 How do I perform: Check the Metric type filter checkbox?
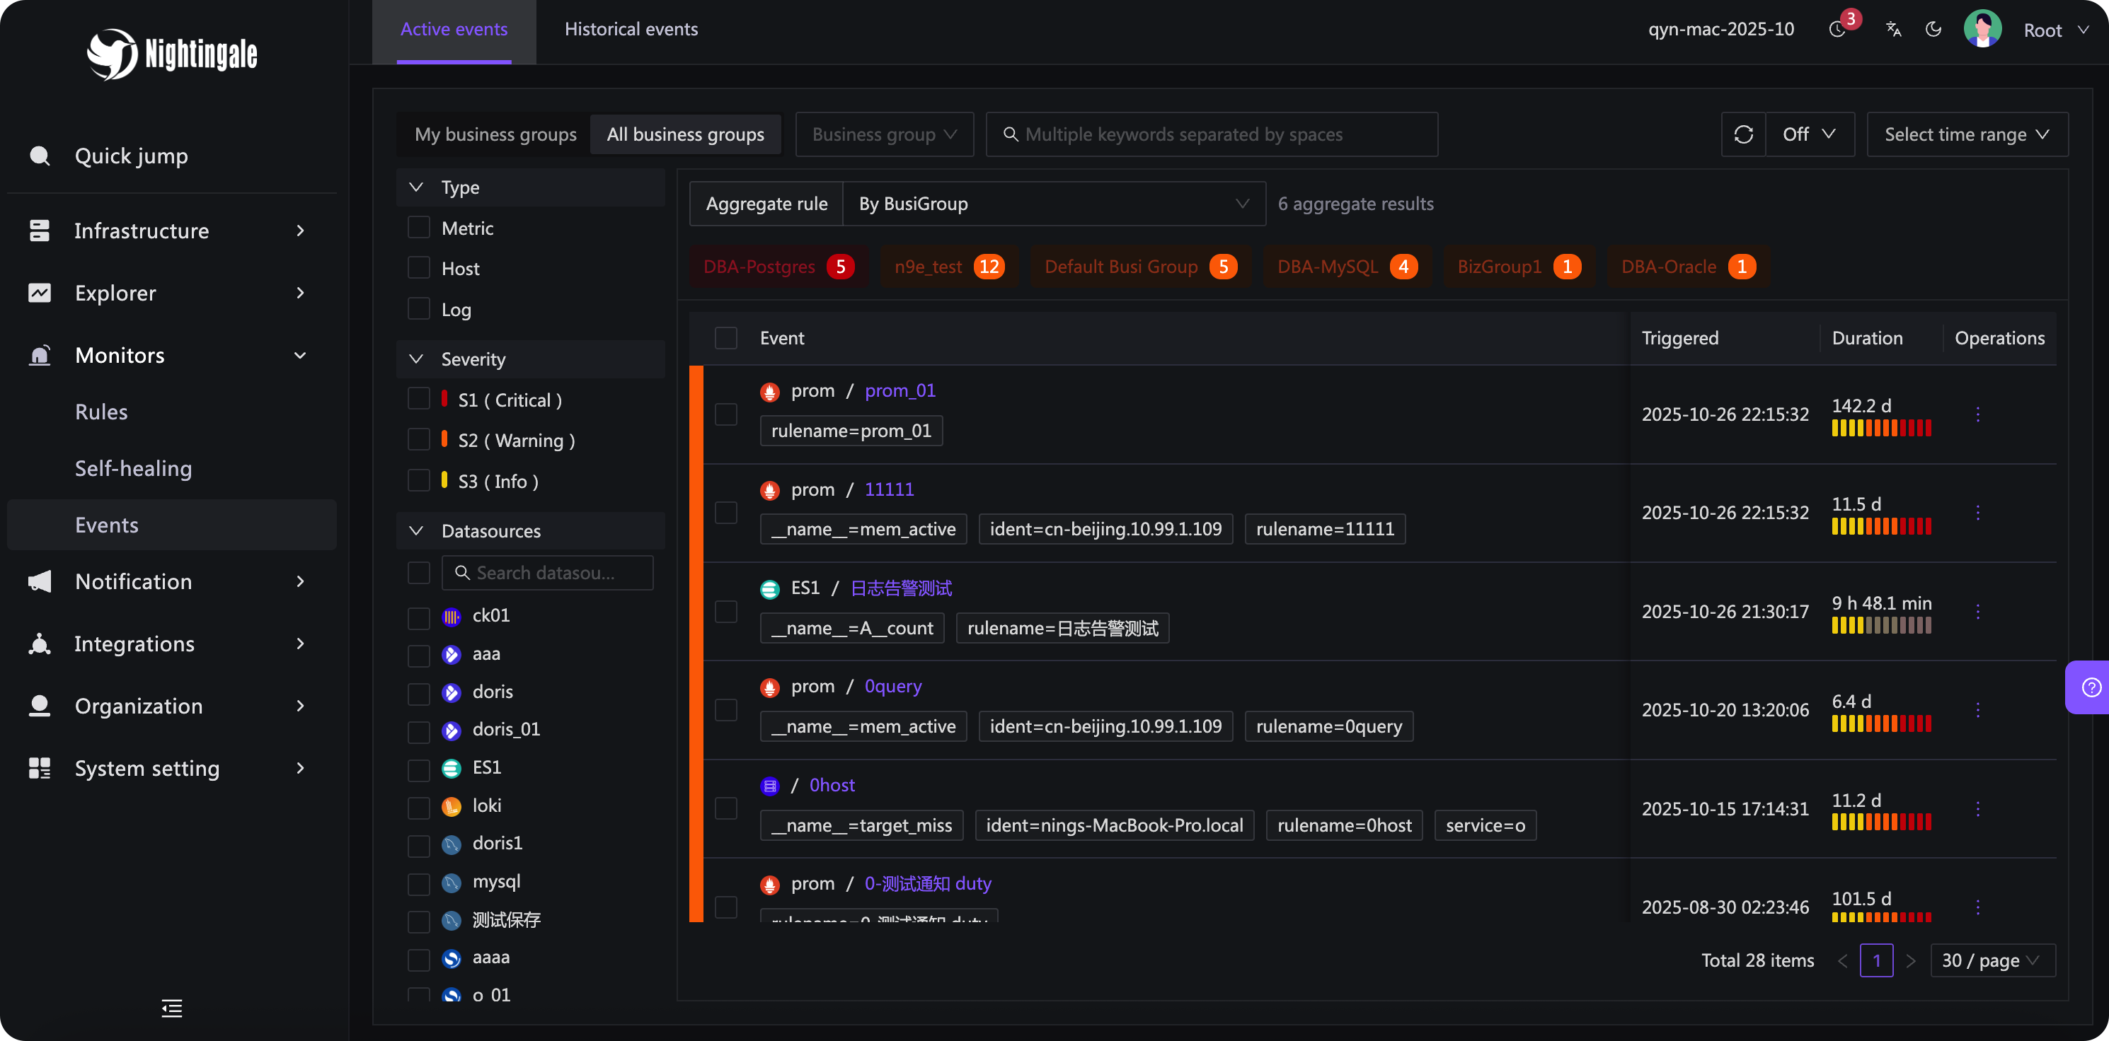click(418, 228)
